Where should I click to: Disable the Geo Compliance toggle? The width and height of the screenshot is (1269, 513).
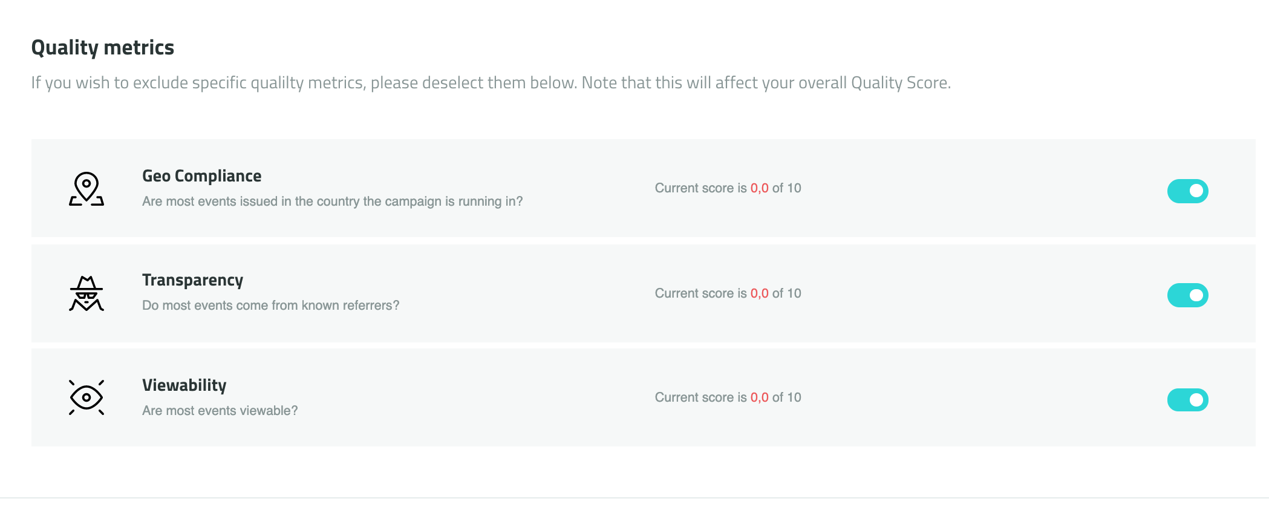[1187, 191]
